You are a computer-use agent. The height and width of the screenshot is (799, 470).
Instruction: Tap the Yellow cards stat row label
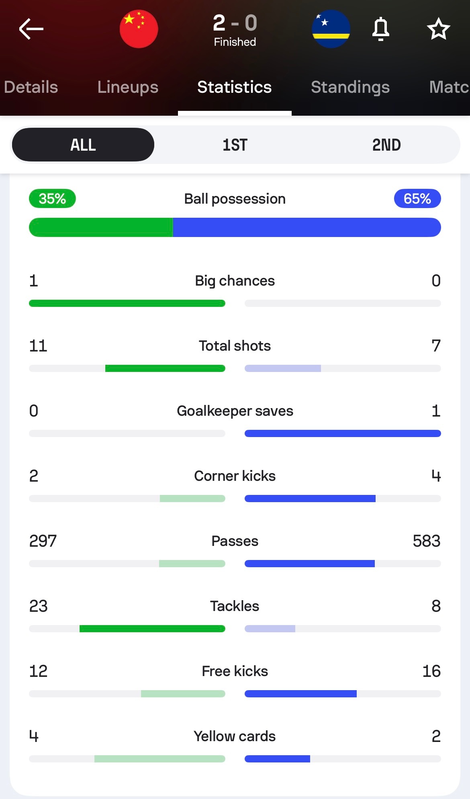235,736
